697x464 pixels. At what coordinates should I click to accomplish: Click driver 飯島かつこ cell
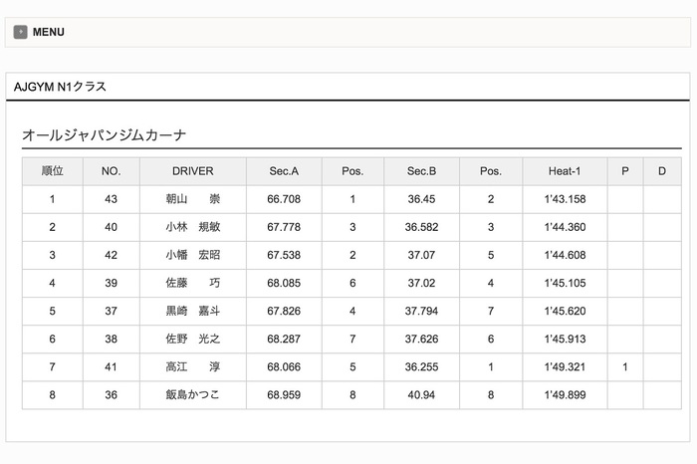[x=192, y=395]
